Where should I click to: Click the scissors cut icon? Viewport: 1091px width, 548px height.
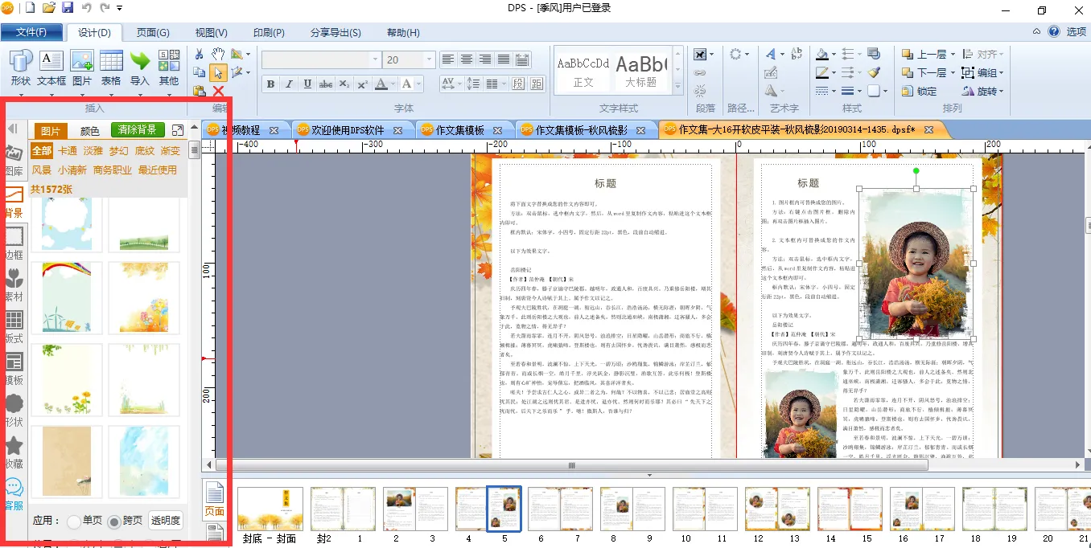200,54
